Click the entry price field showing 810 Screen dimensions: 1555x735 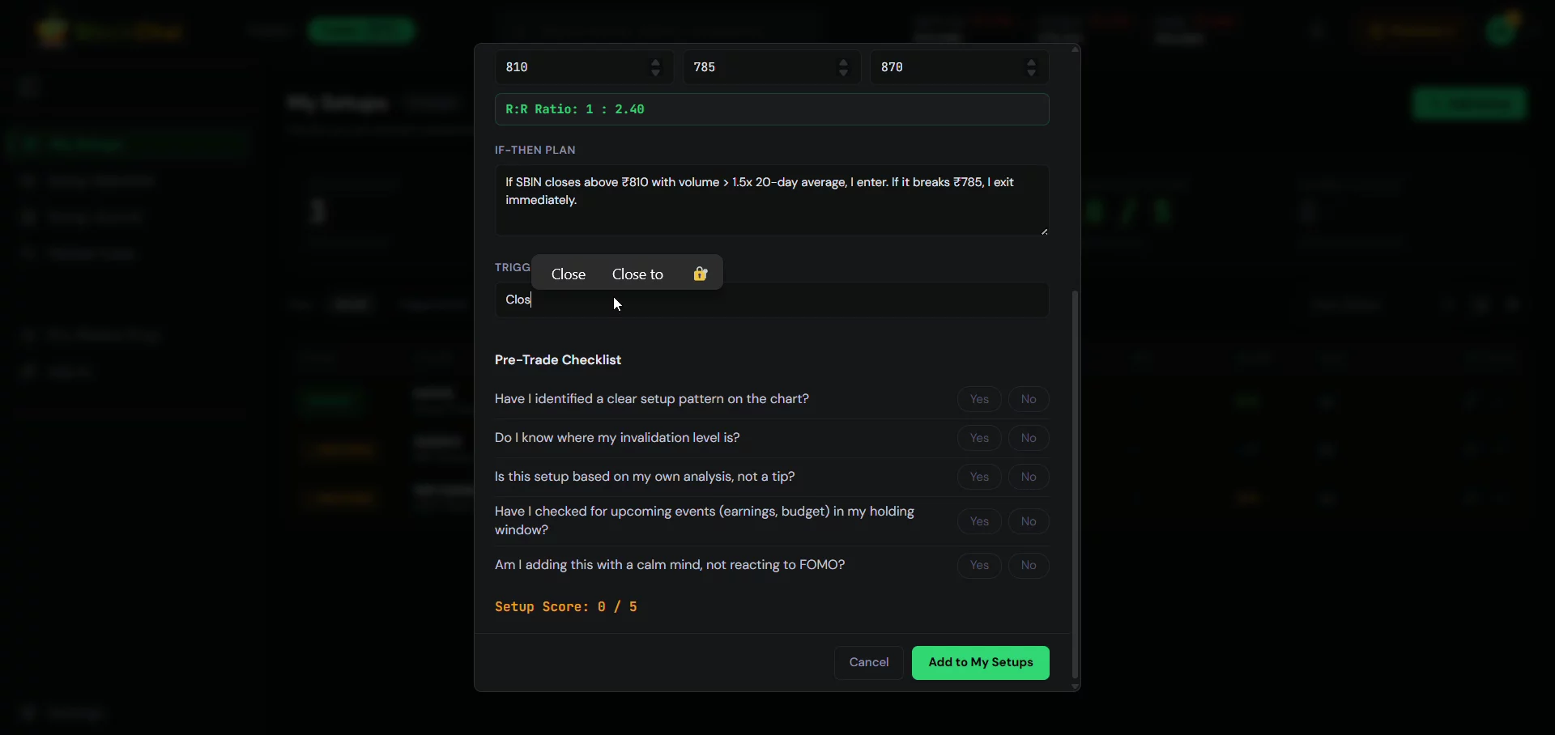(x=583, y=67)
